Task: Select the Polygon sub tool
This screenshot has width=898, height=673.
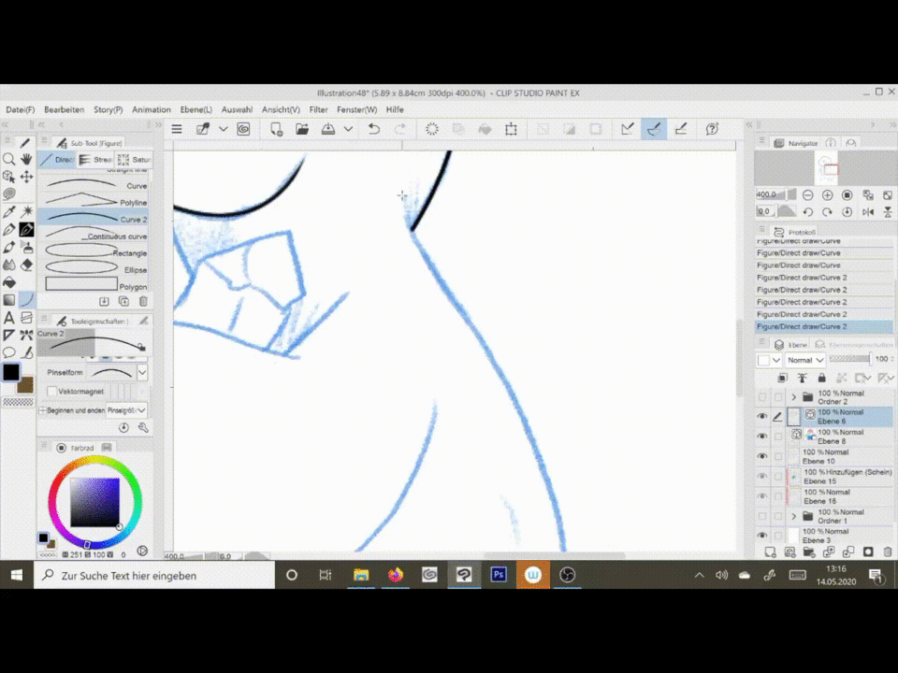Action: (x=94, y=286)
